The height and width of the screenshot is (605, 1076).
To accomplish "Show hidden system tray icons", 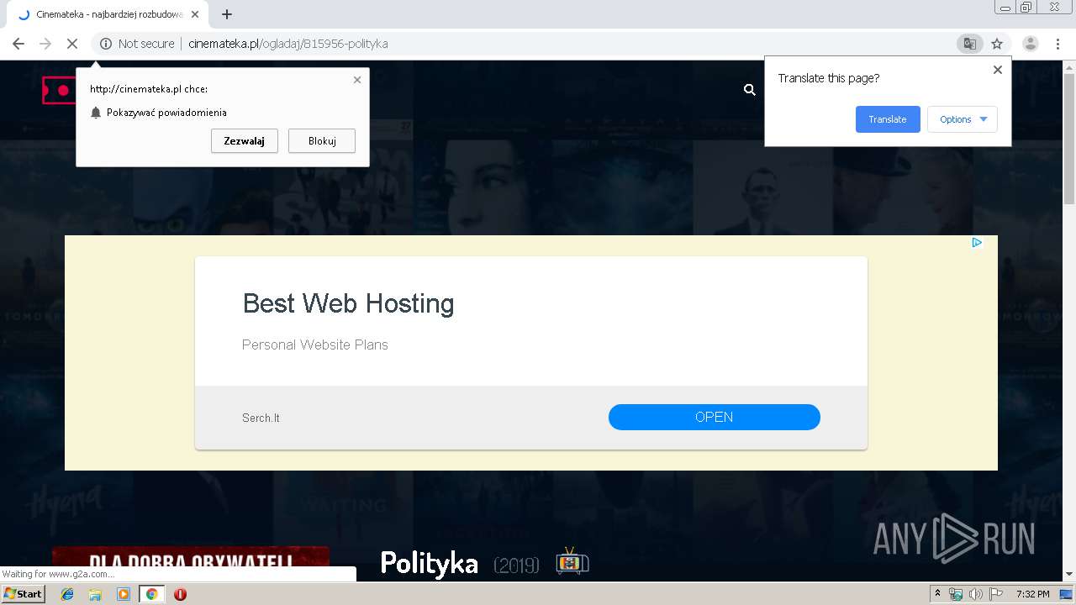I will 937,594.
